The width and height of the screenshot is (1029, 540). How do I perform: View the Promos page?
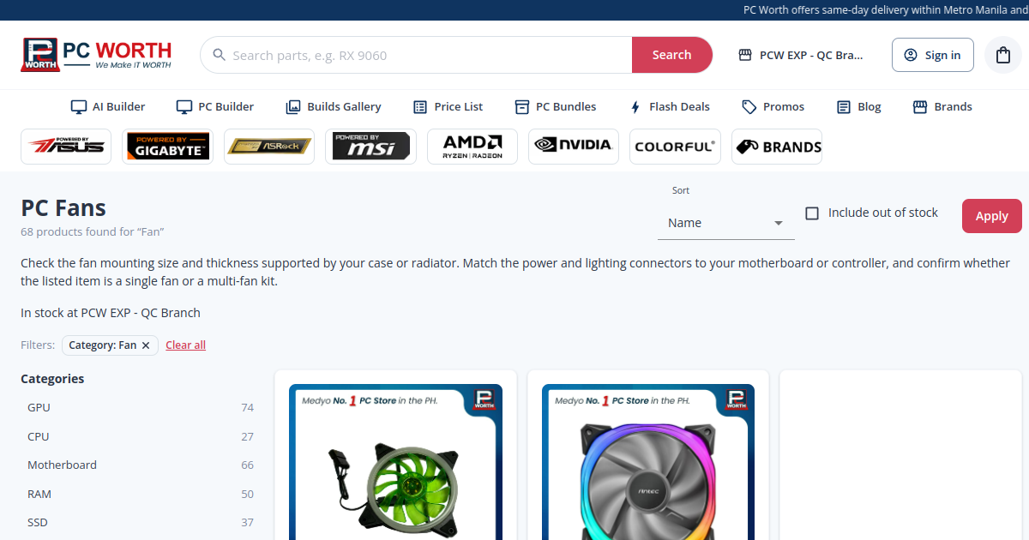pyautogui.click(x=773, y=107)
